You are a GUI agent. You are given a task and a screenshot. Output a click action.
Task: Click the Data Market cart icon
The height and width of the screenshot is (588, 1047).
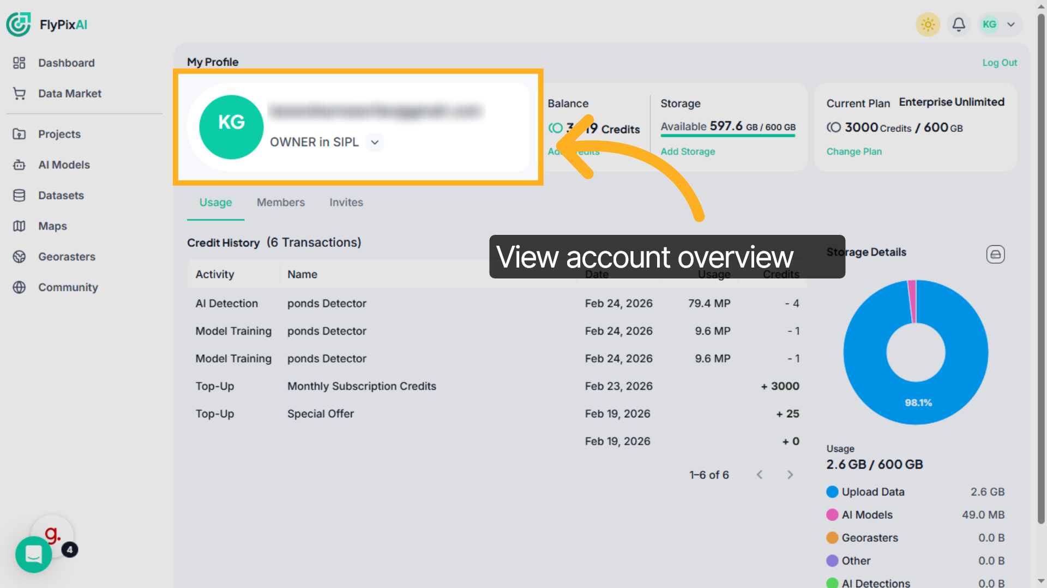[x=19, y=93]
